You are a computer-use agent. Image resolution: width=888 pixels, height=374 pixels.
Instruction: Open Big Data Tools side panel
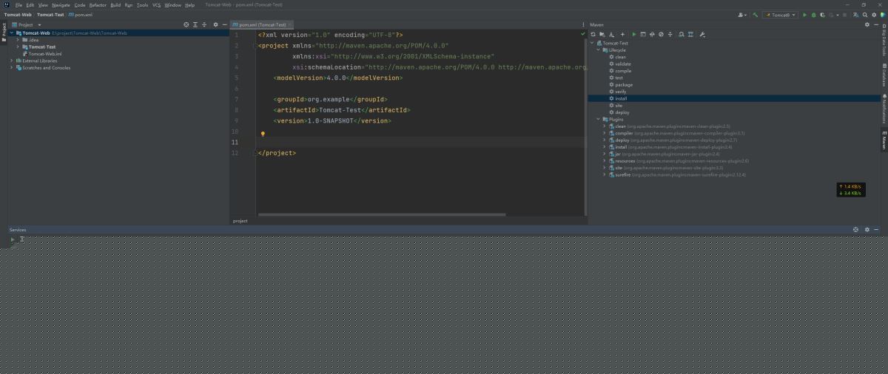(884, 41)
